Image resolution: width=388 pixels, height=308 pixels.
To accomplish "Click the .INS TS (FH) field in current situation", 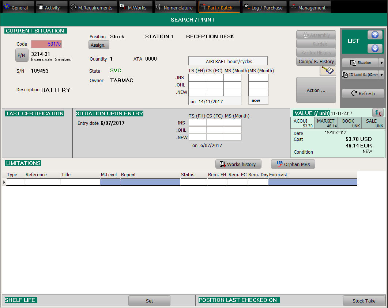I will pyautogui.click(x=197, y=78).
